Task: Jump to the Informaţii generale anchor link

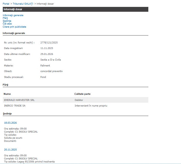Action: pyautogui.click(x=13, y=15)
